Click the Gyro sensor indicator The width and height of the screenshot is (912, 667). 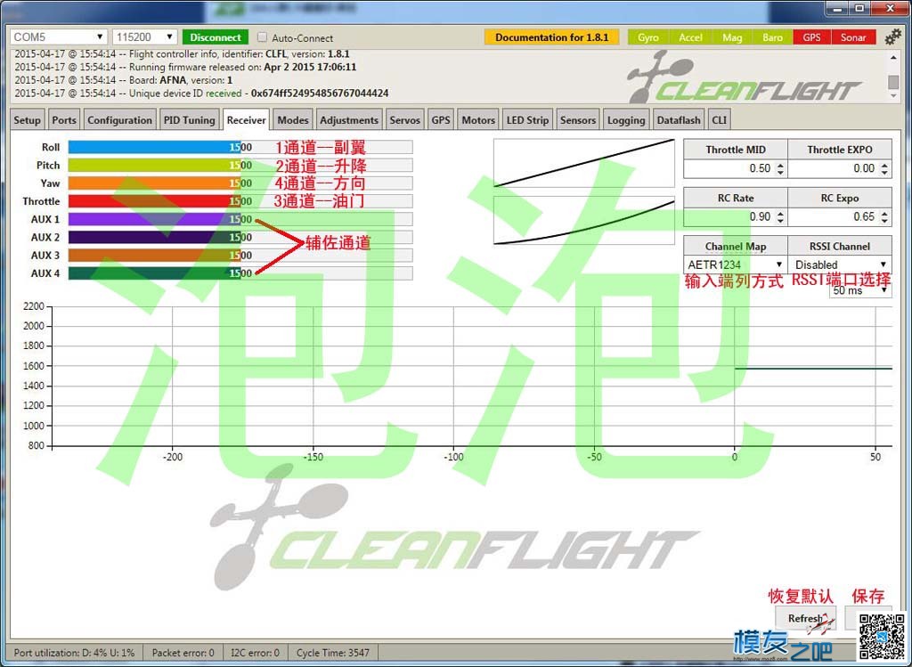[x=647, y=37]
